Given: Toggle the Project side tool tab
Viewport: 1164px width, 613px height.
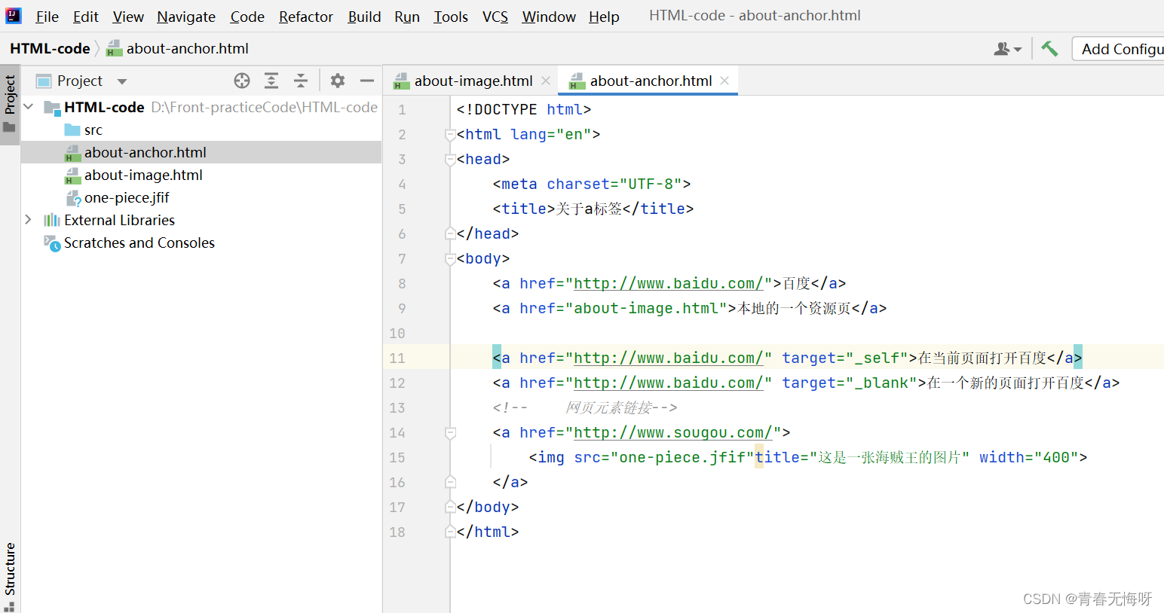Looking at the screenshot, I should pos(10,104).
